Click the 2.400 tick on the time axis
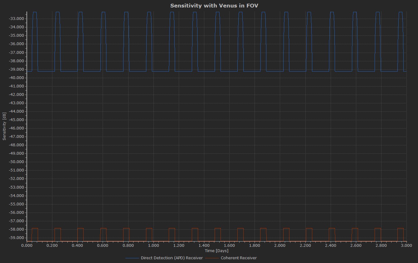Viewport: 418px width, 263px height. 330,245
